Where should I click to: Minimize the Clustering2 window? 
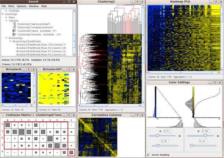tap(133, 2)
